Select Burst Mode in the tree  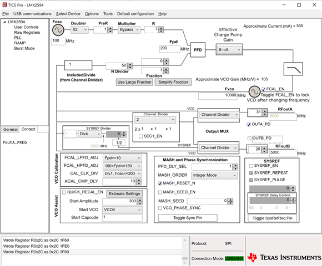(x=24, y=48)
